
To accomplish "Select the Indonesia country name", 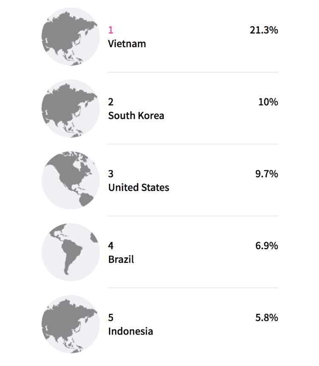I will 130,331.
